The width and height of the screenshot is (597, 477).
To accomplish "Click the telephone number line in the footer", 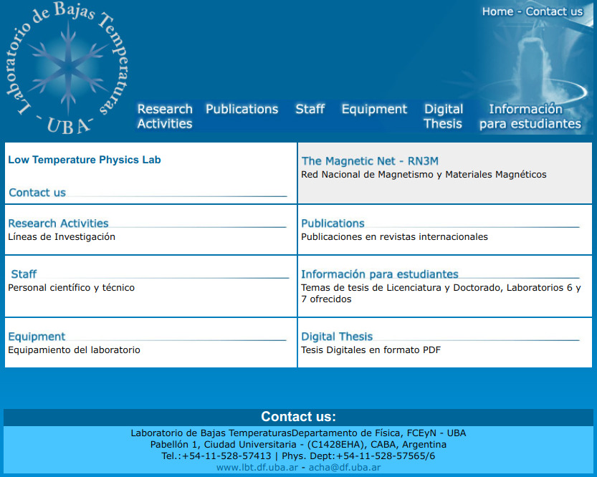I will (x=298, y=456).
